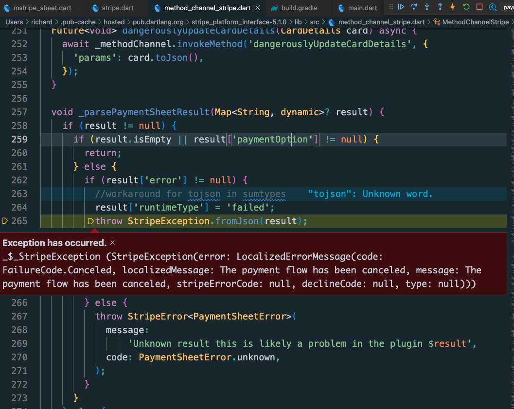
Task: Click the 'paymentOption' string on line 259
Action: click(x=272, y=139)
